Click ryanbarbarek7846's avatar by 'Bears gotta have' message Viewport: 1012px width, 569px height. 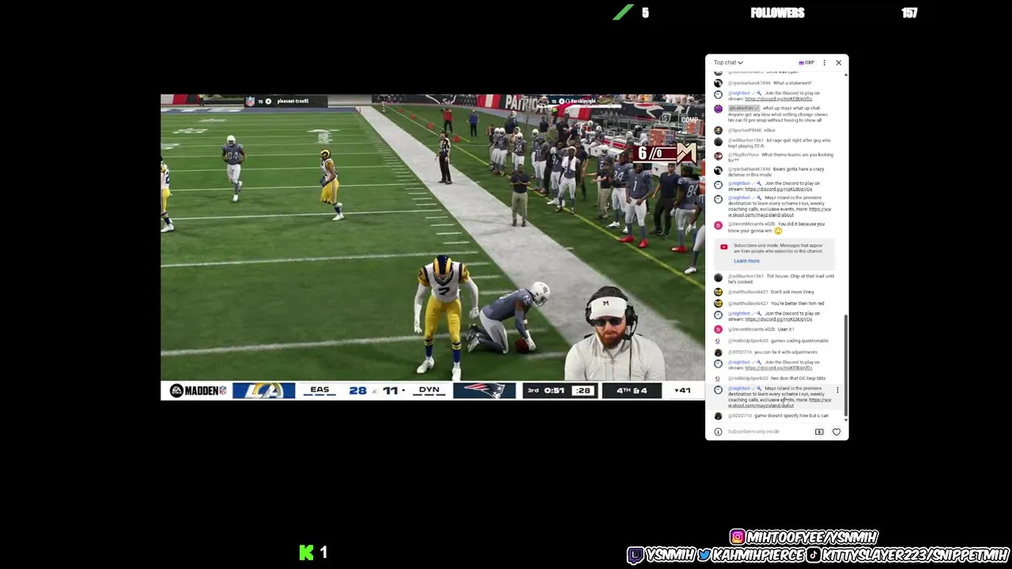pyautogui.click(x=718, y=170)
